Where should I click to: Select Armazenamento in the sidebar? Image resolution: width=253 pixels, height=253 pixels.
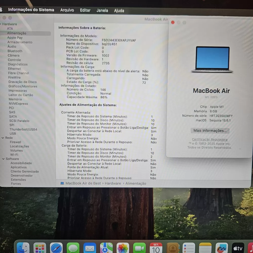[x=20, y=42]
